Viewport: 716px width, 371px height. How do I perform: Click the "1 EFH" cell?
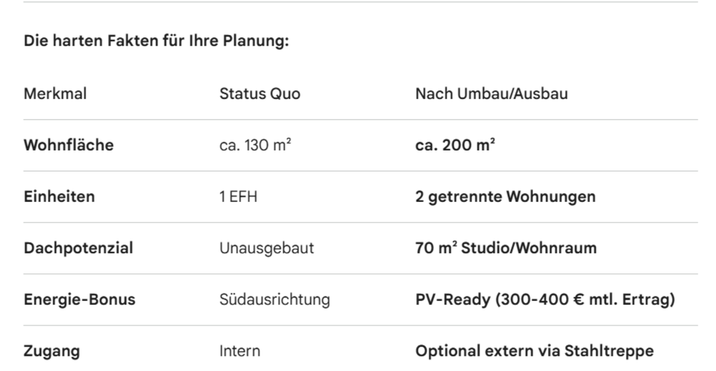pos(238,197)
